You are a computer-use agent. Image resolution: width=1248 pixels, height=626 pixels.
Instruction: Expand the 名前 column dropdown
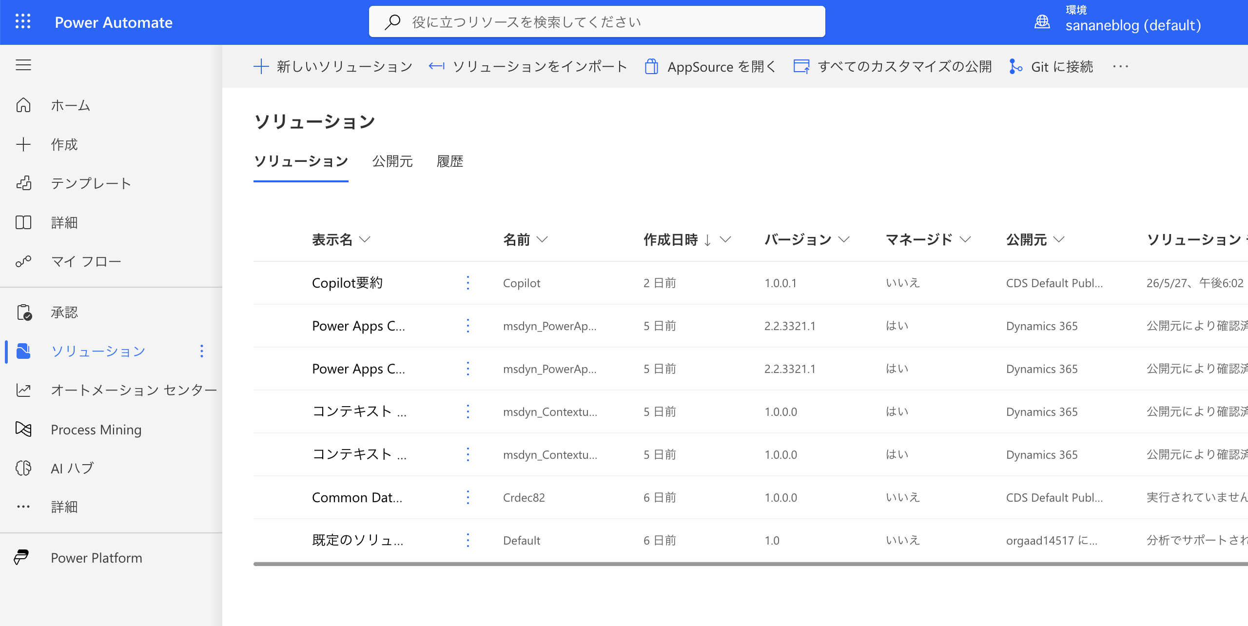pyautogui.click(x=542, y=239)
